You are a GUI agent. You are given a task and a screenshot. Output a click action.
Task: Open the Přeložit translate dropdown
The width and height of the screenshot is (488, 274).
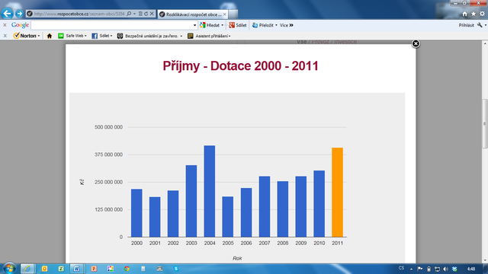coord(265,25)
